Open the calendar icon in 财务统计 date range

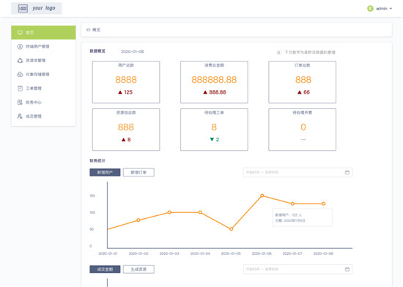click(347, 172)
